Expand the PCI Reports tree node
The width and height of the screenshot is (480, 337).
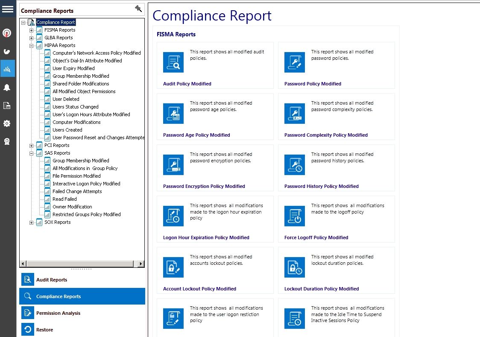(31, 146)
